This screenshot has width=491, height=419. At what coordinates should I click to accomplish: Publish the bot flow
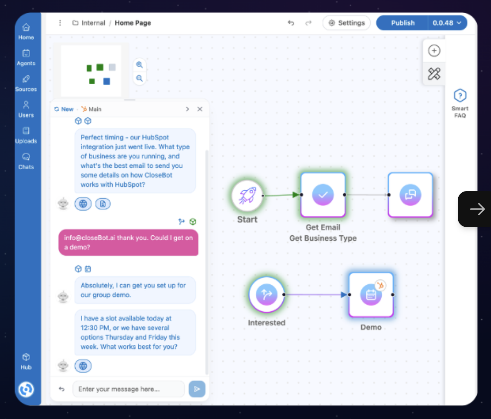403,23
